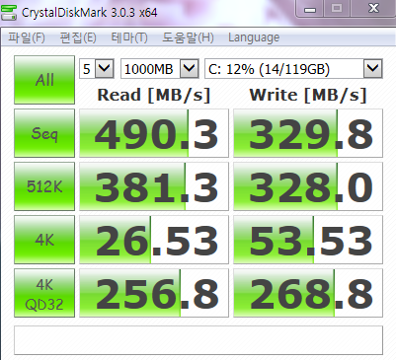Open the Language menu
Viewport: 396px width, 360px height.
[x=254, y=37]
